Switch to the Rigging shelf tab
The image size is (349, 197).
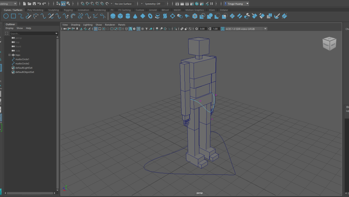[x=68, y=10]
